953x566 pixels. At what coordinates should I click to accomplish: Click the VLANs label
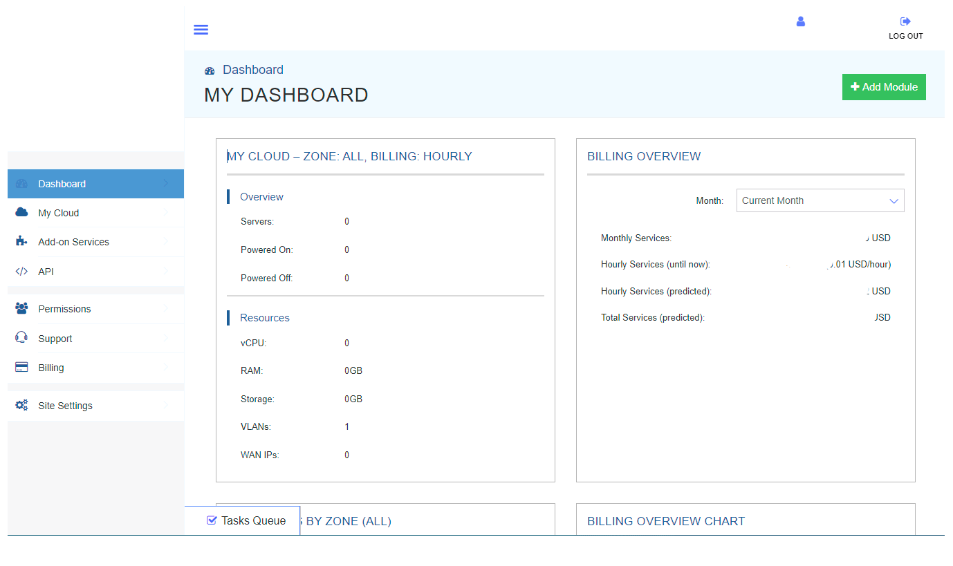256,427
